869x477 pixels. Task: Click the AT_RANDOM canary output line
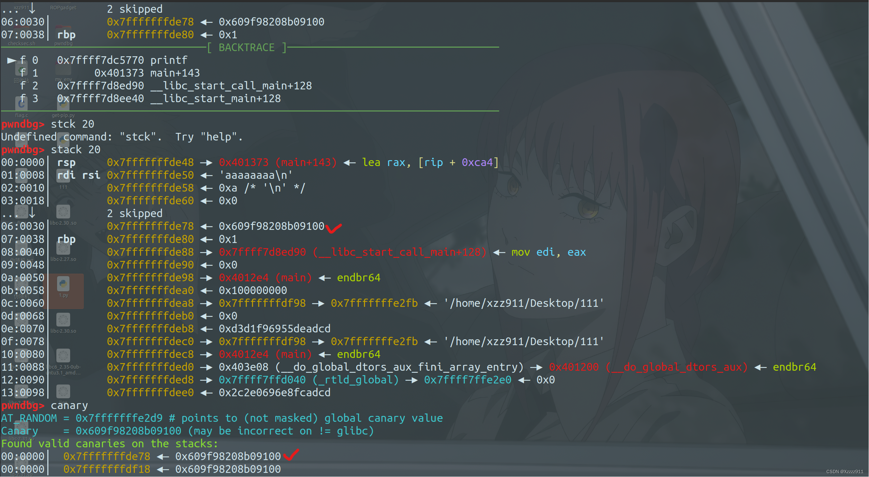[221, 418]
